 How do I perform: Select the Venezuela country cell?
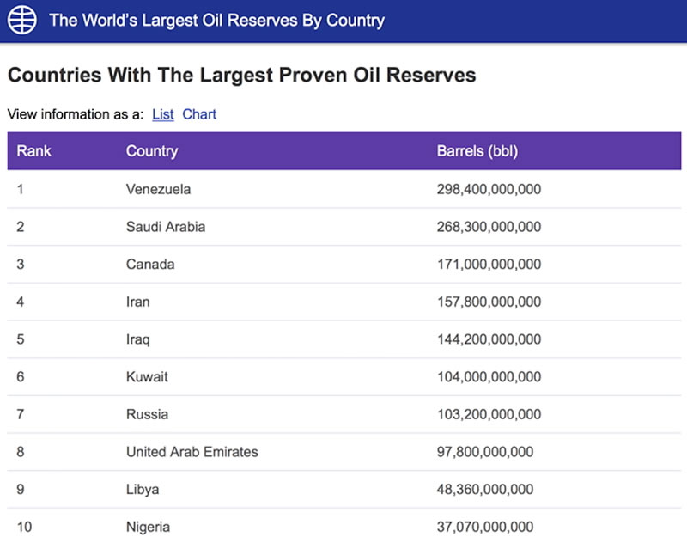158,189
